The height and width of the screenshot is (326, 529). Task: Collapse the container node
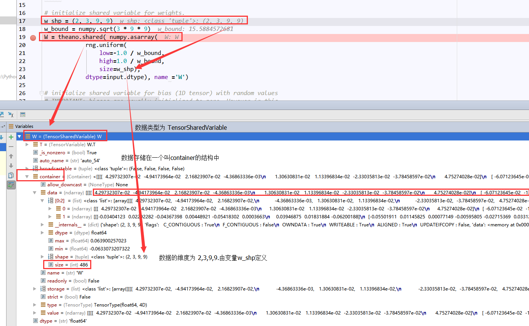coord(27,176)
